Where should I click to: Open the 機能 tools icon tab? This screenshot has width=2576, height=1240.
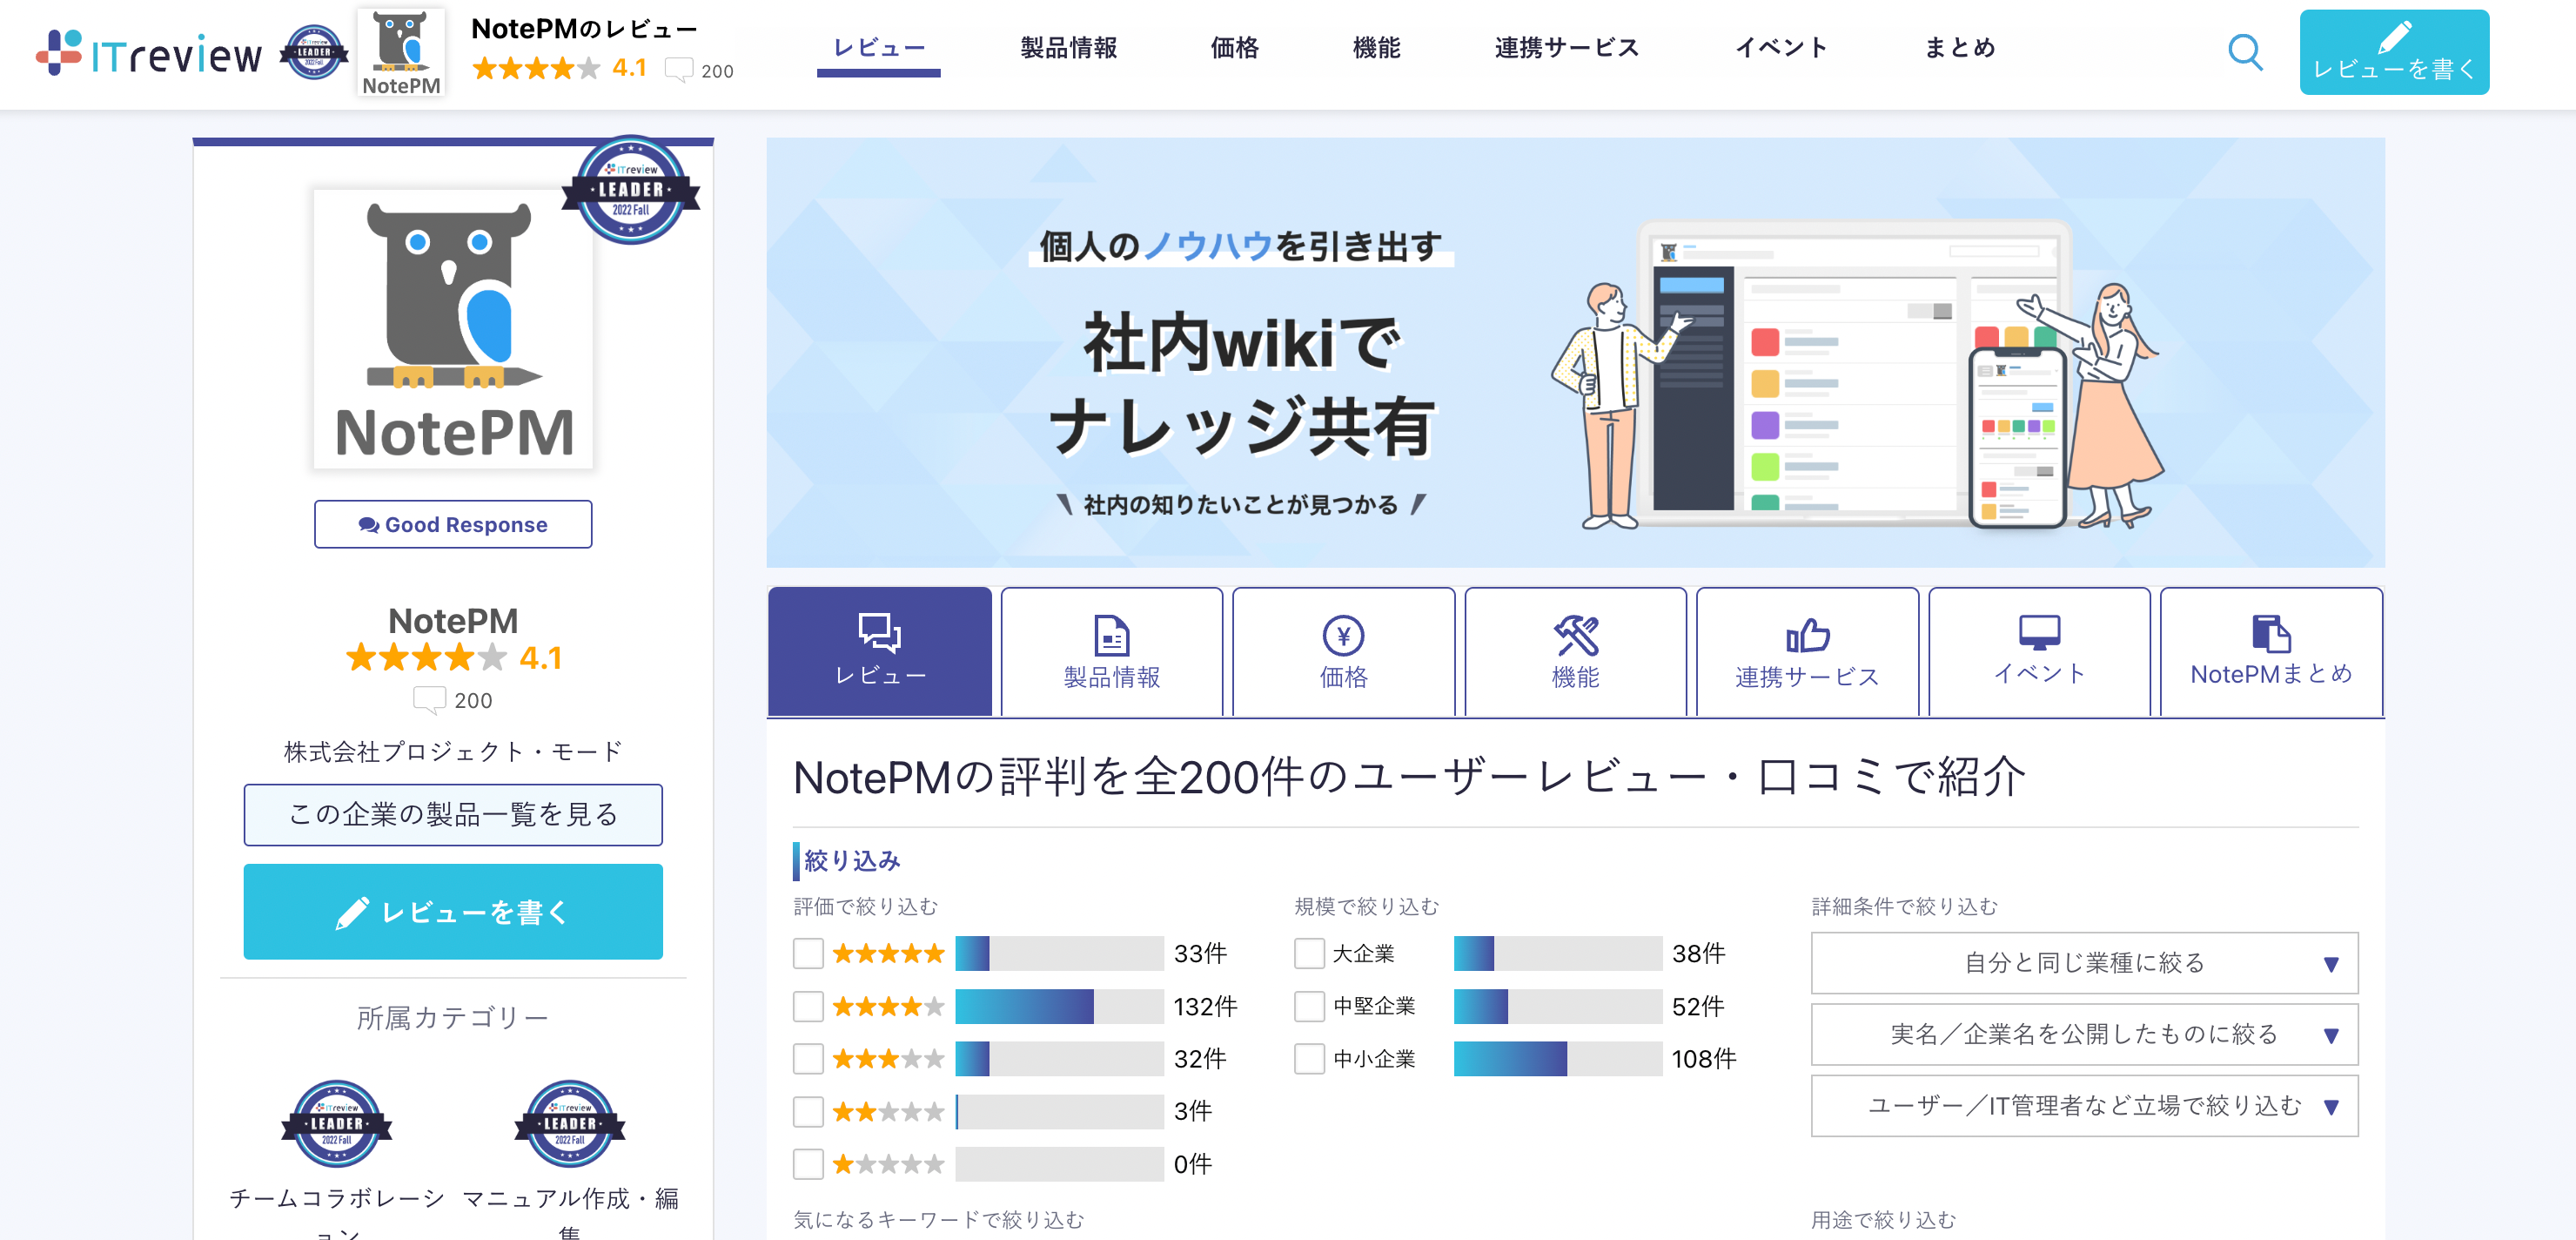[1574, 651]
